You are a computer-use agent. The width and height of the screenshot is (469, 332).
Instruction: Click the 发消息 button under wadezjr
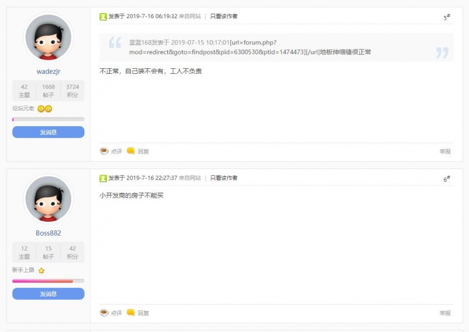(x=48, y=132)
